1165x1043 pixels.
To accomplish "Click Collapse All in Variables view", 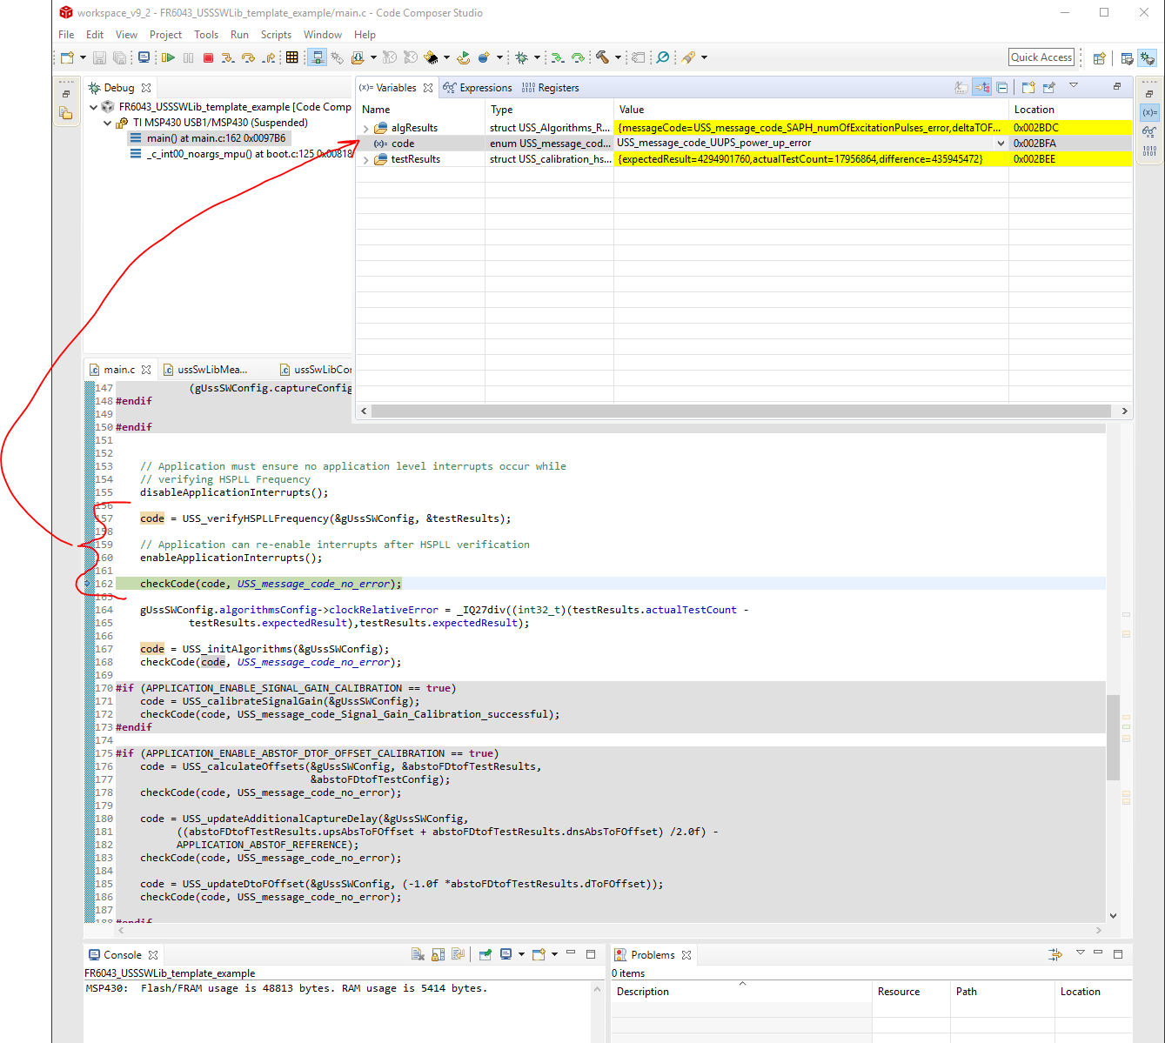I will (x=1002, y=87).
